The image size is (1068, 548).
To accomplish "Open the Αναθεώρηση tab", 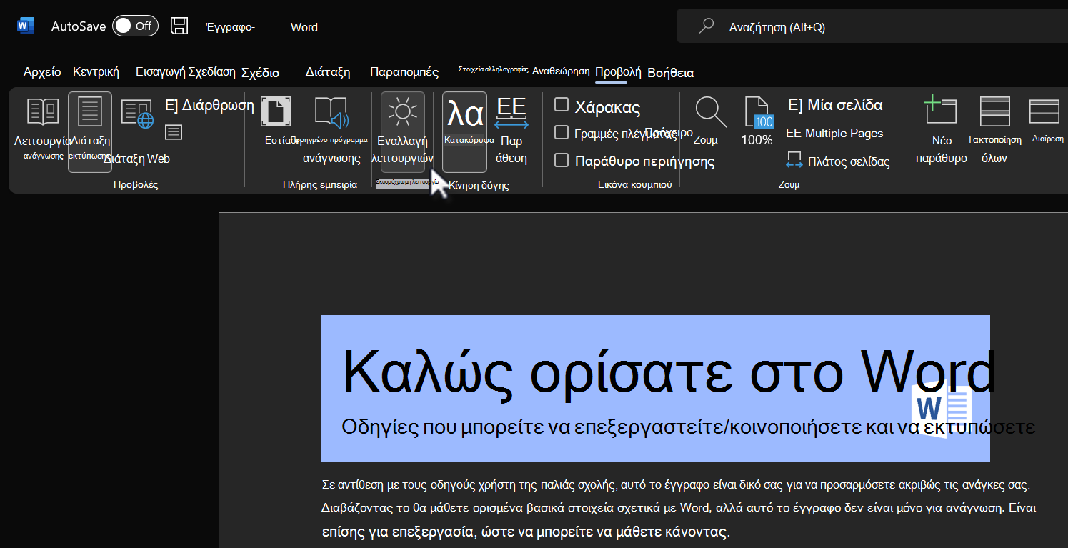I will (561, 71).
